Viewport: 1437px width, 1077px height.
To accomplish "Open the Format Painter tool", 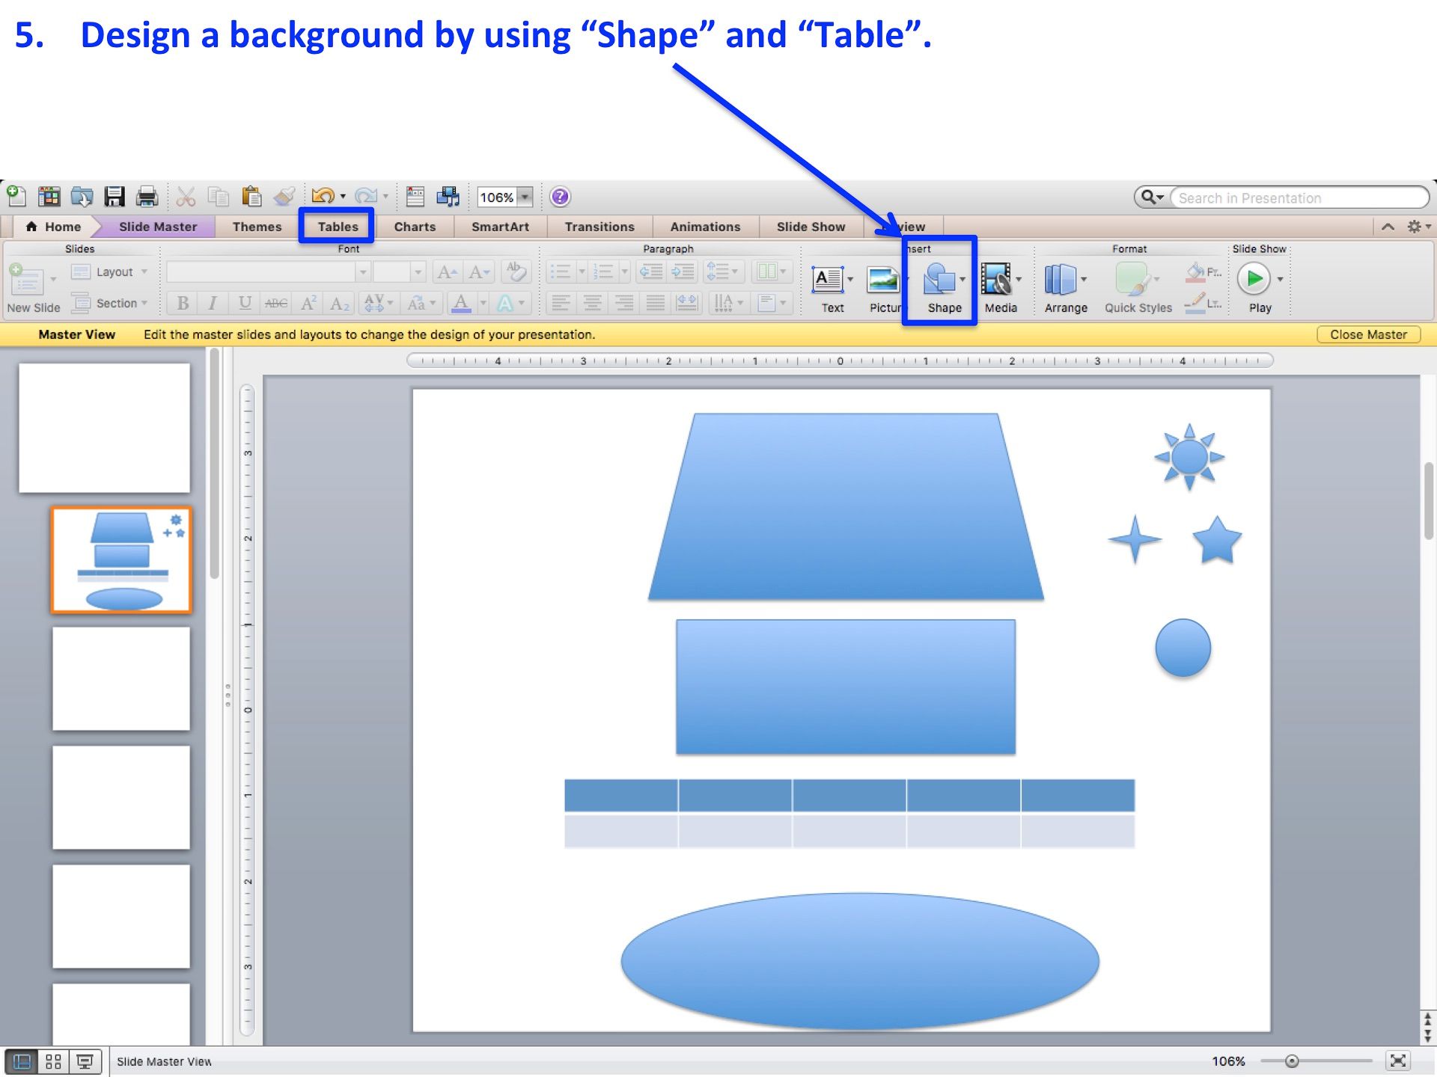I will [284, 196].
